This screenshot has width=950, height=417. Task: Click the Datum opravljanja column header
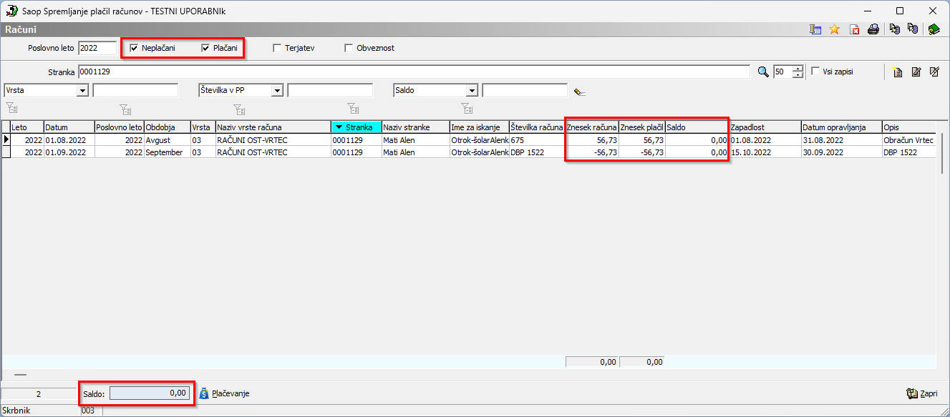tap(841, 127)
